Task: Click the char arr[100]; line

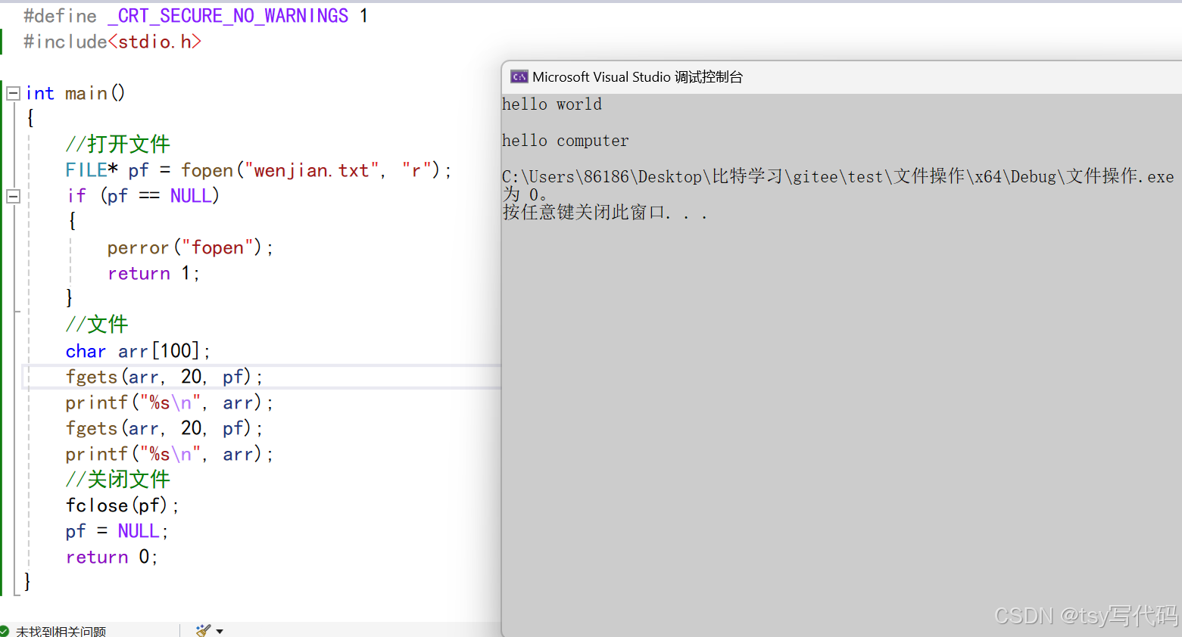Action: tap(138, 351)
